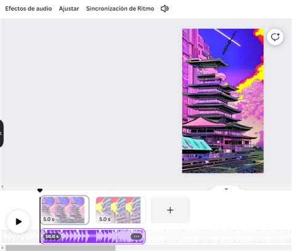The width and height of the screenshot is (292, 251).
Task: Open the Ajustar audio option
Action: coord(69,9)
